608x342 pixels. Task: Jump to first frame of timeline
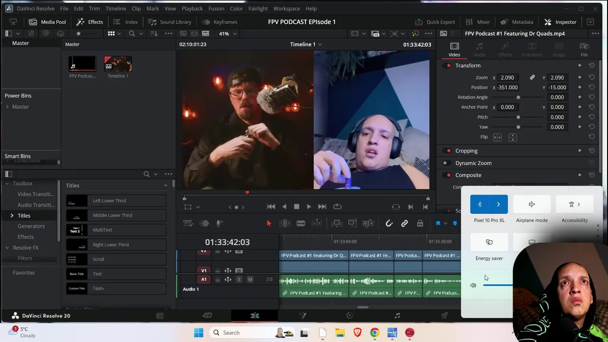(271, 207)
